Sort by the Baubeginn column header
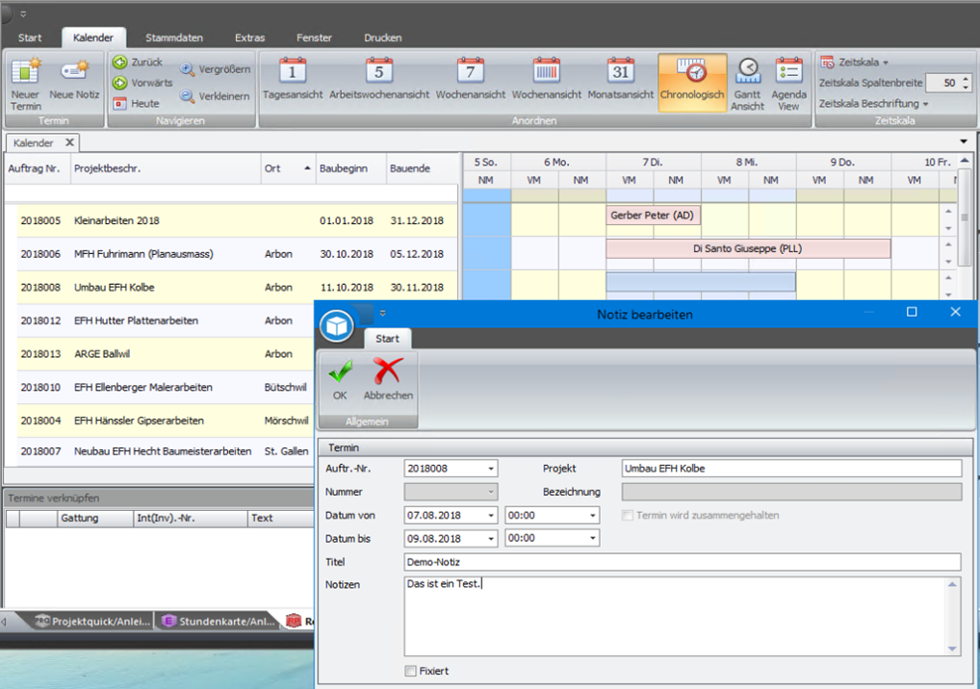 (350, 168)
